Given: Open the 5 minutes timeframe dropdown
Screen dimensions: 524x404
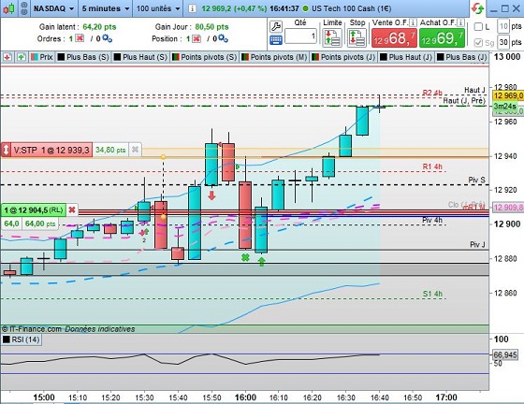Looking at the screenshot, I should [x=106, y=8].
